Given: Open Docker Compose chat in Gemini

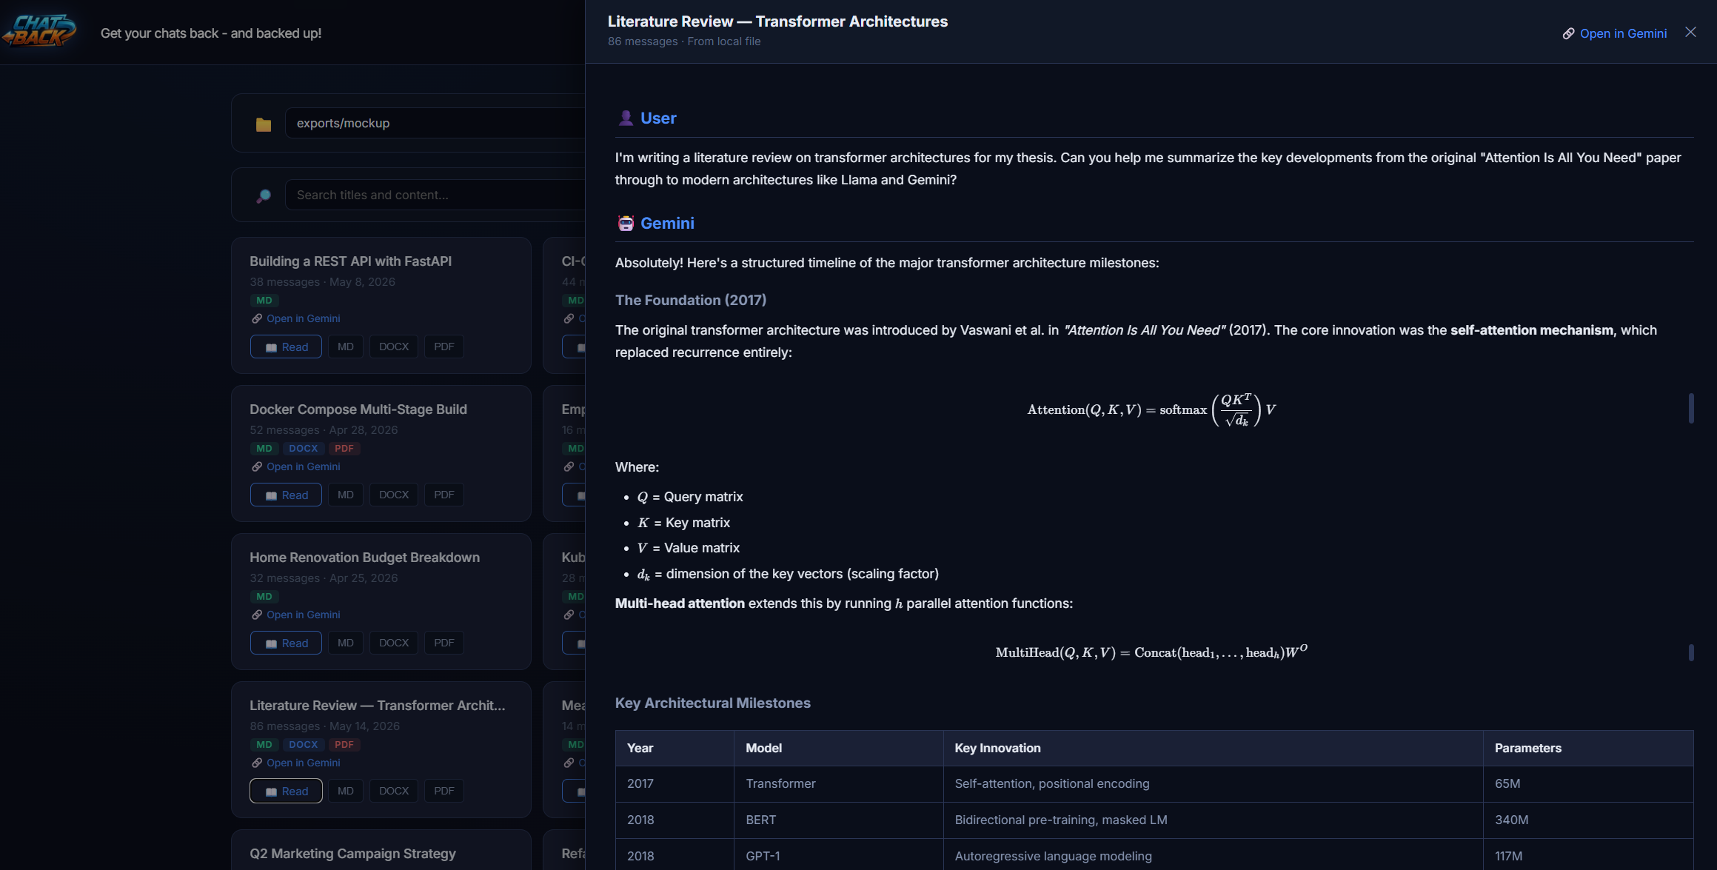Looking at the screenshot, I should tap(296, 466).
